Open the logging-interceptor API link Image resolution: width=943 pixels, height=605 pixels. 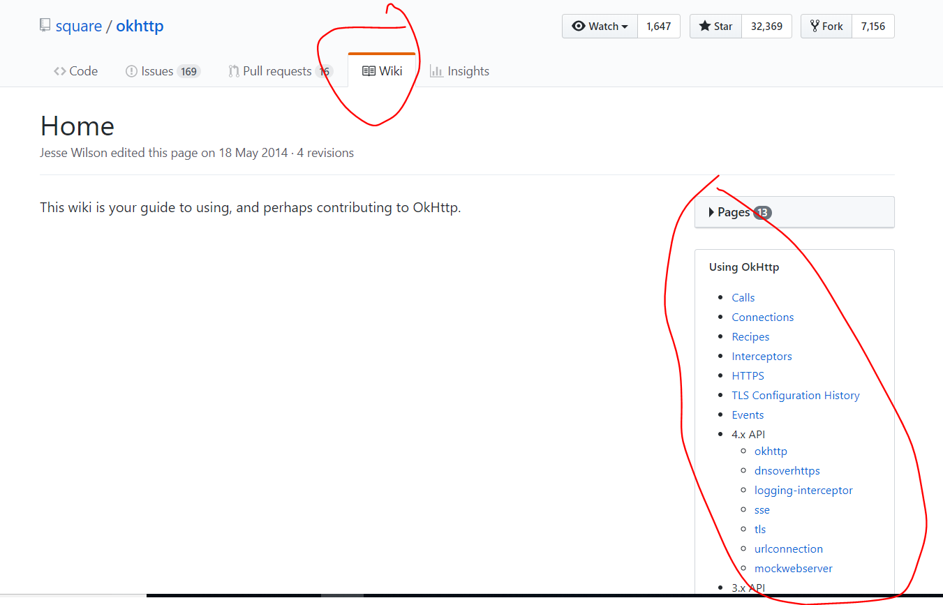pos(803,490)
